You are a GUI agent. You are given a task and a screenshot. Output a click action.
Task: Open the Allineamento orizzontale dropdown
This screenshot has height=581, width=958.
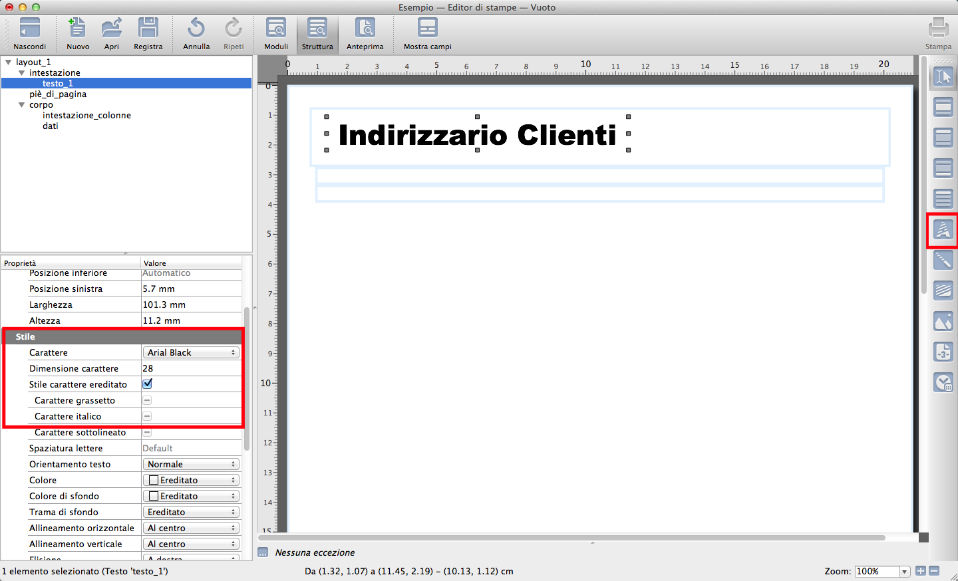[192, 528]
